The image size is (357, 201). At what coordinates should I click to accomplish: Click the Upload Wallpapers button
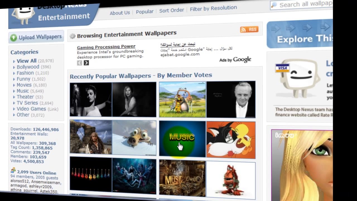36,37
